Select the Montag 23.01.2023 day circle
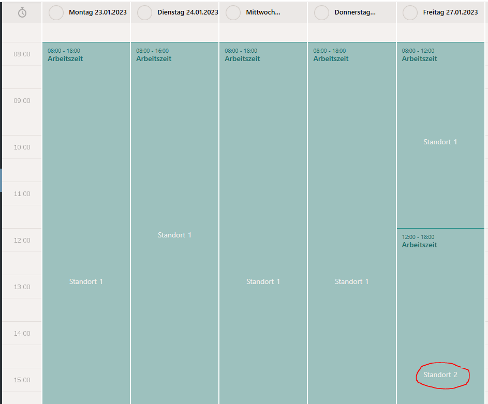This screenshot has height=404, width=488. point(56,12)
